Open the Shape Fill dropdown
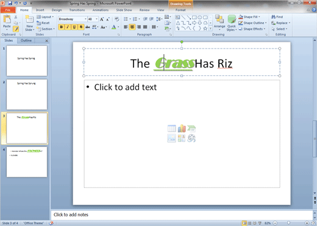The width and height of the screenshot is (317, 226). (x=249, y=17)
